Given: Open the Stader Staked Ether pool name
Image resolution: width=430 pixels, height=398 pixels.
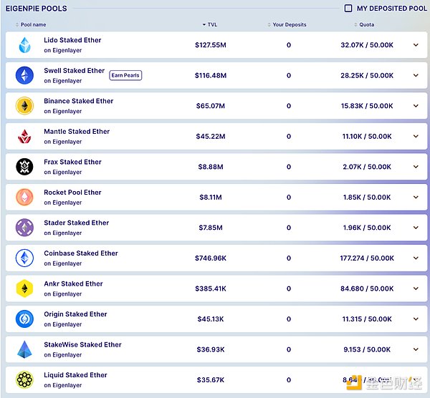Looking at the screenshot, I should (76, 223).
